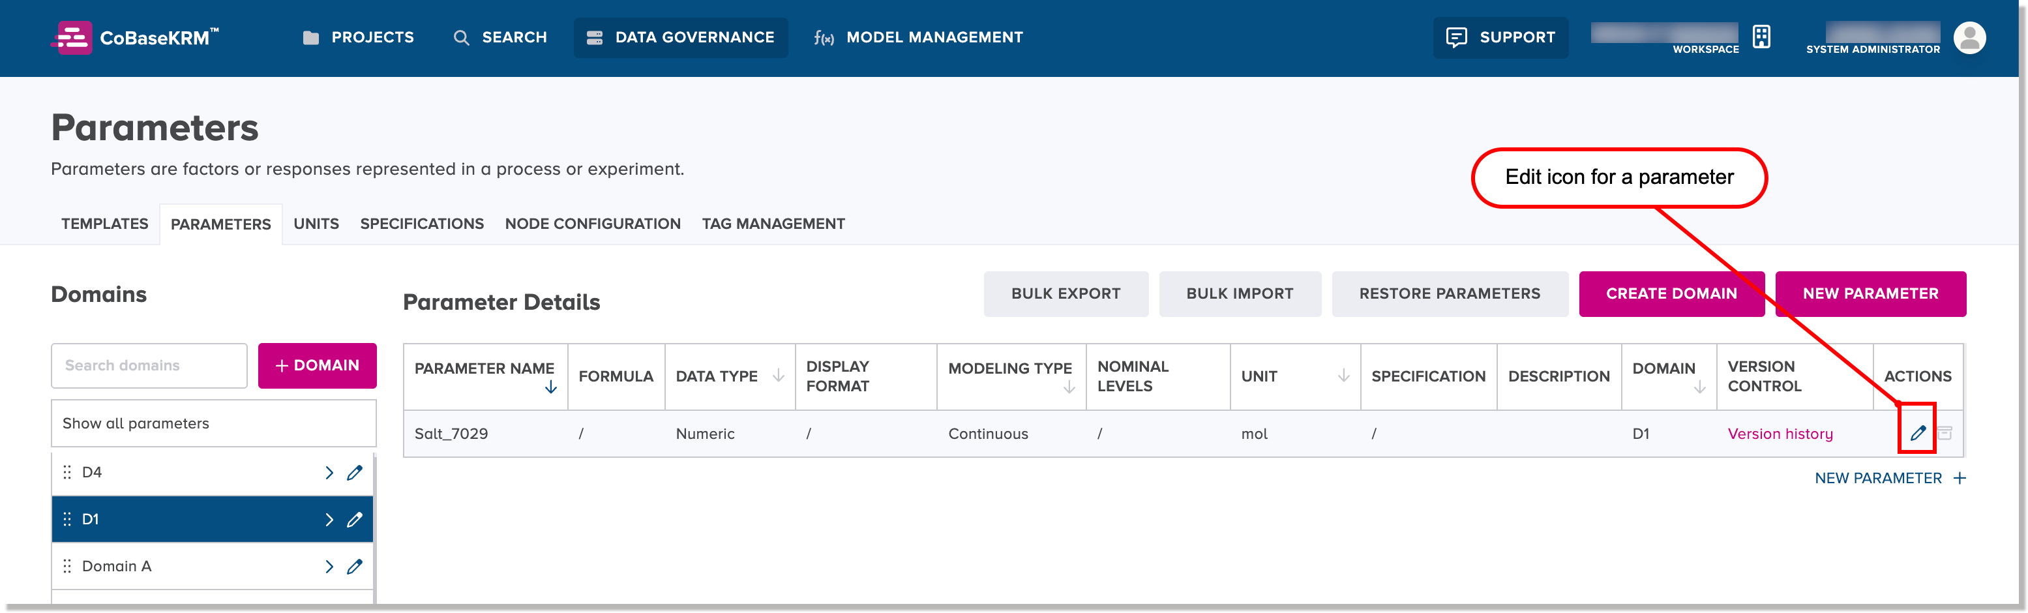Edit Domain A with pencil icon
2028x613 pixels.
pyautogui.click(x=355, y=567)
